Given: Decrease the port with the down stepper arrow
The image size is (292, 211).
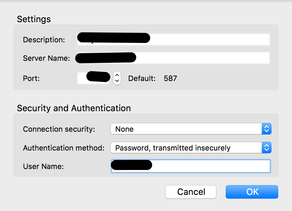Looking at the screenshot, I should coord(117,81).
